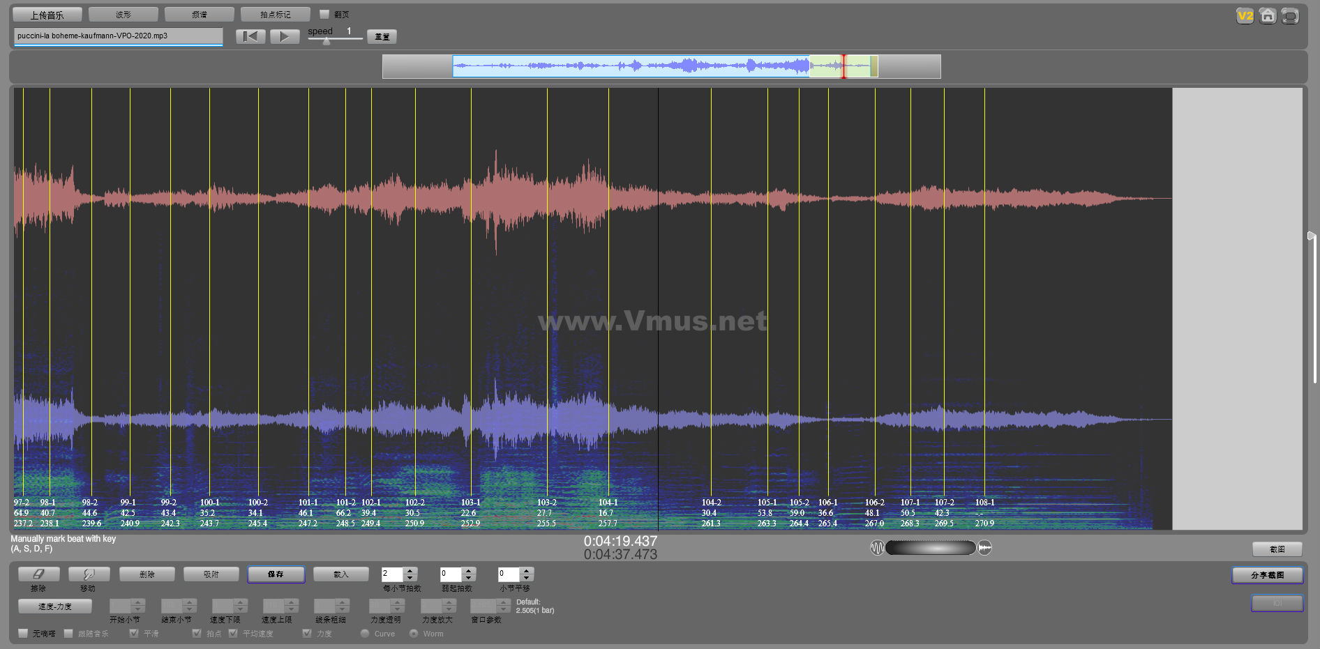
Task: Increase the 弱起拍数 pickup beats stepper
Action: pyautogui.click(x=469, y=570)
